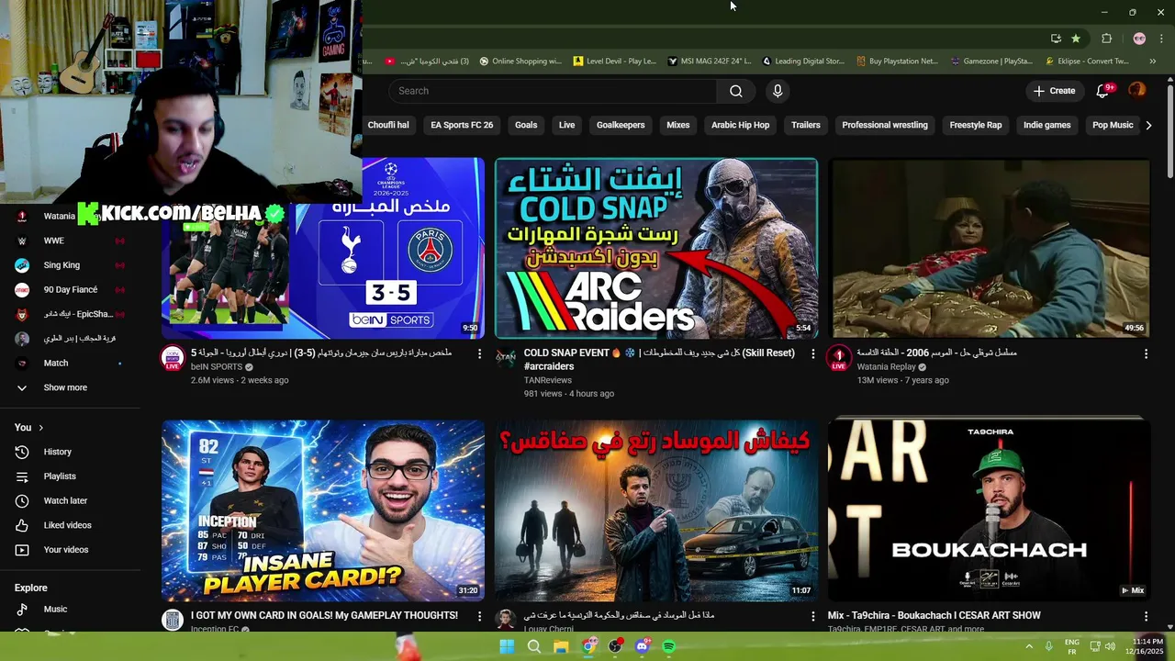Image resolution: width=1175 pixels, height=661 pixels.
Task: Open options for the Watania Replay video
Action: tap(1146, 353)
